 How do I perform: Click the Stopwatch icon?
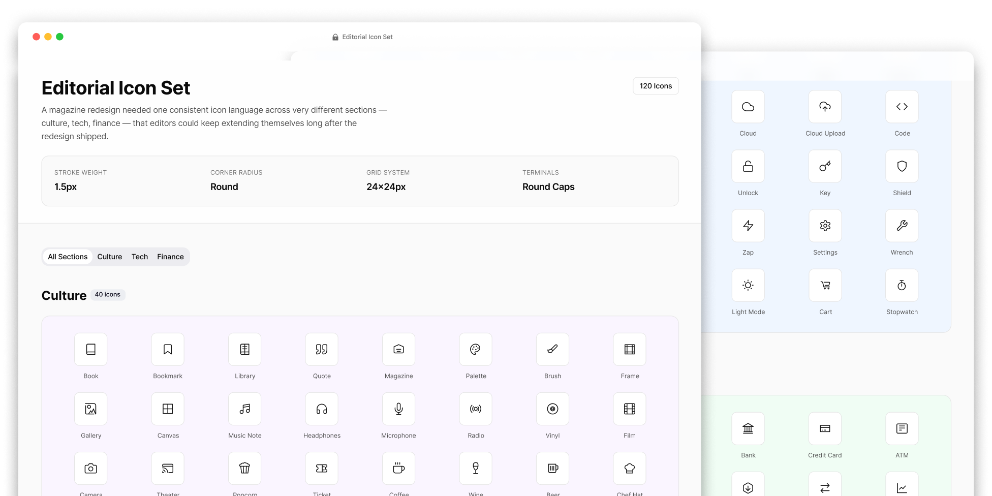[x=902, y=285]
